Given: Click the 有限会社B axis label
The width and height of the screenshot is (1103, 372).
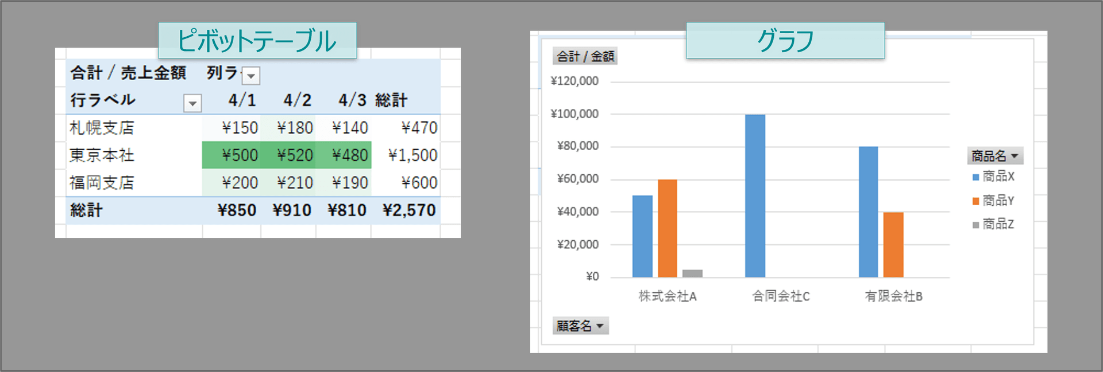Looking at the screenshot, I should [x=894, y=296].
